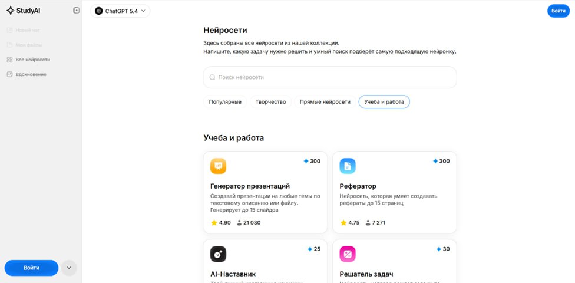Select the Прямые нейросети filter
Image resolution: width=575 pixels, height=283 pixels.
pyautogui.click(x=325, y=102)
